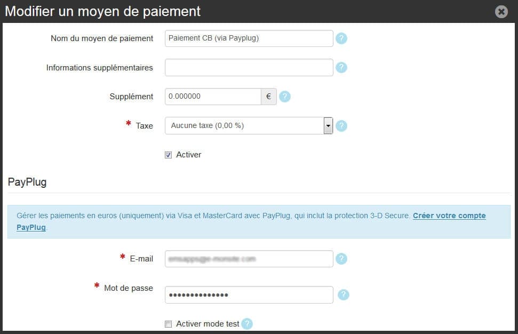View help tooltip for Taxe
This screenshot has height=334, width=518.
click(x=341, y=126)
